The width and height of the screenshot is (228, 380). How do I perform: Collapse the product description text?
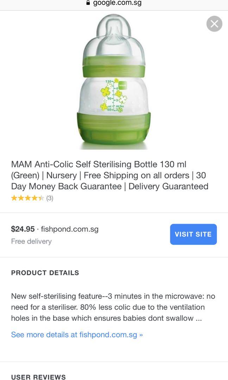tap(113, 307)
